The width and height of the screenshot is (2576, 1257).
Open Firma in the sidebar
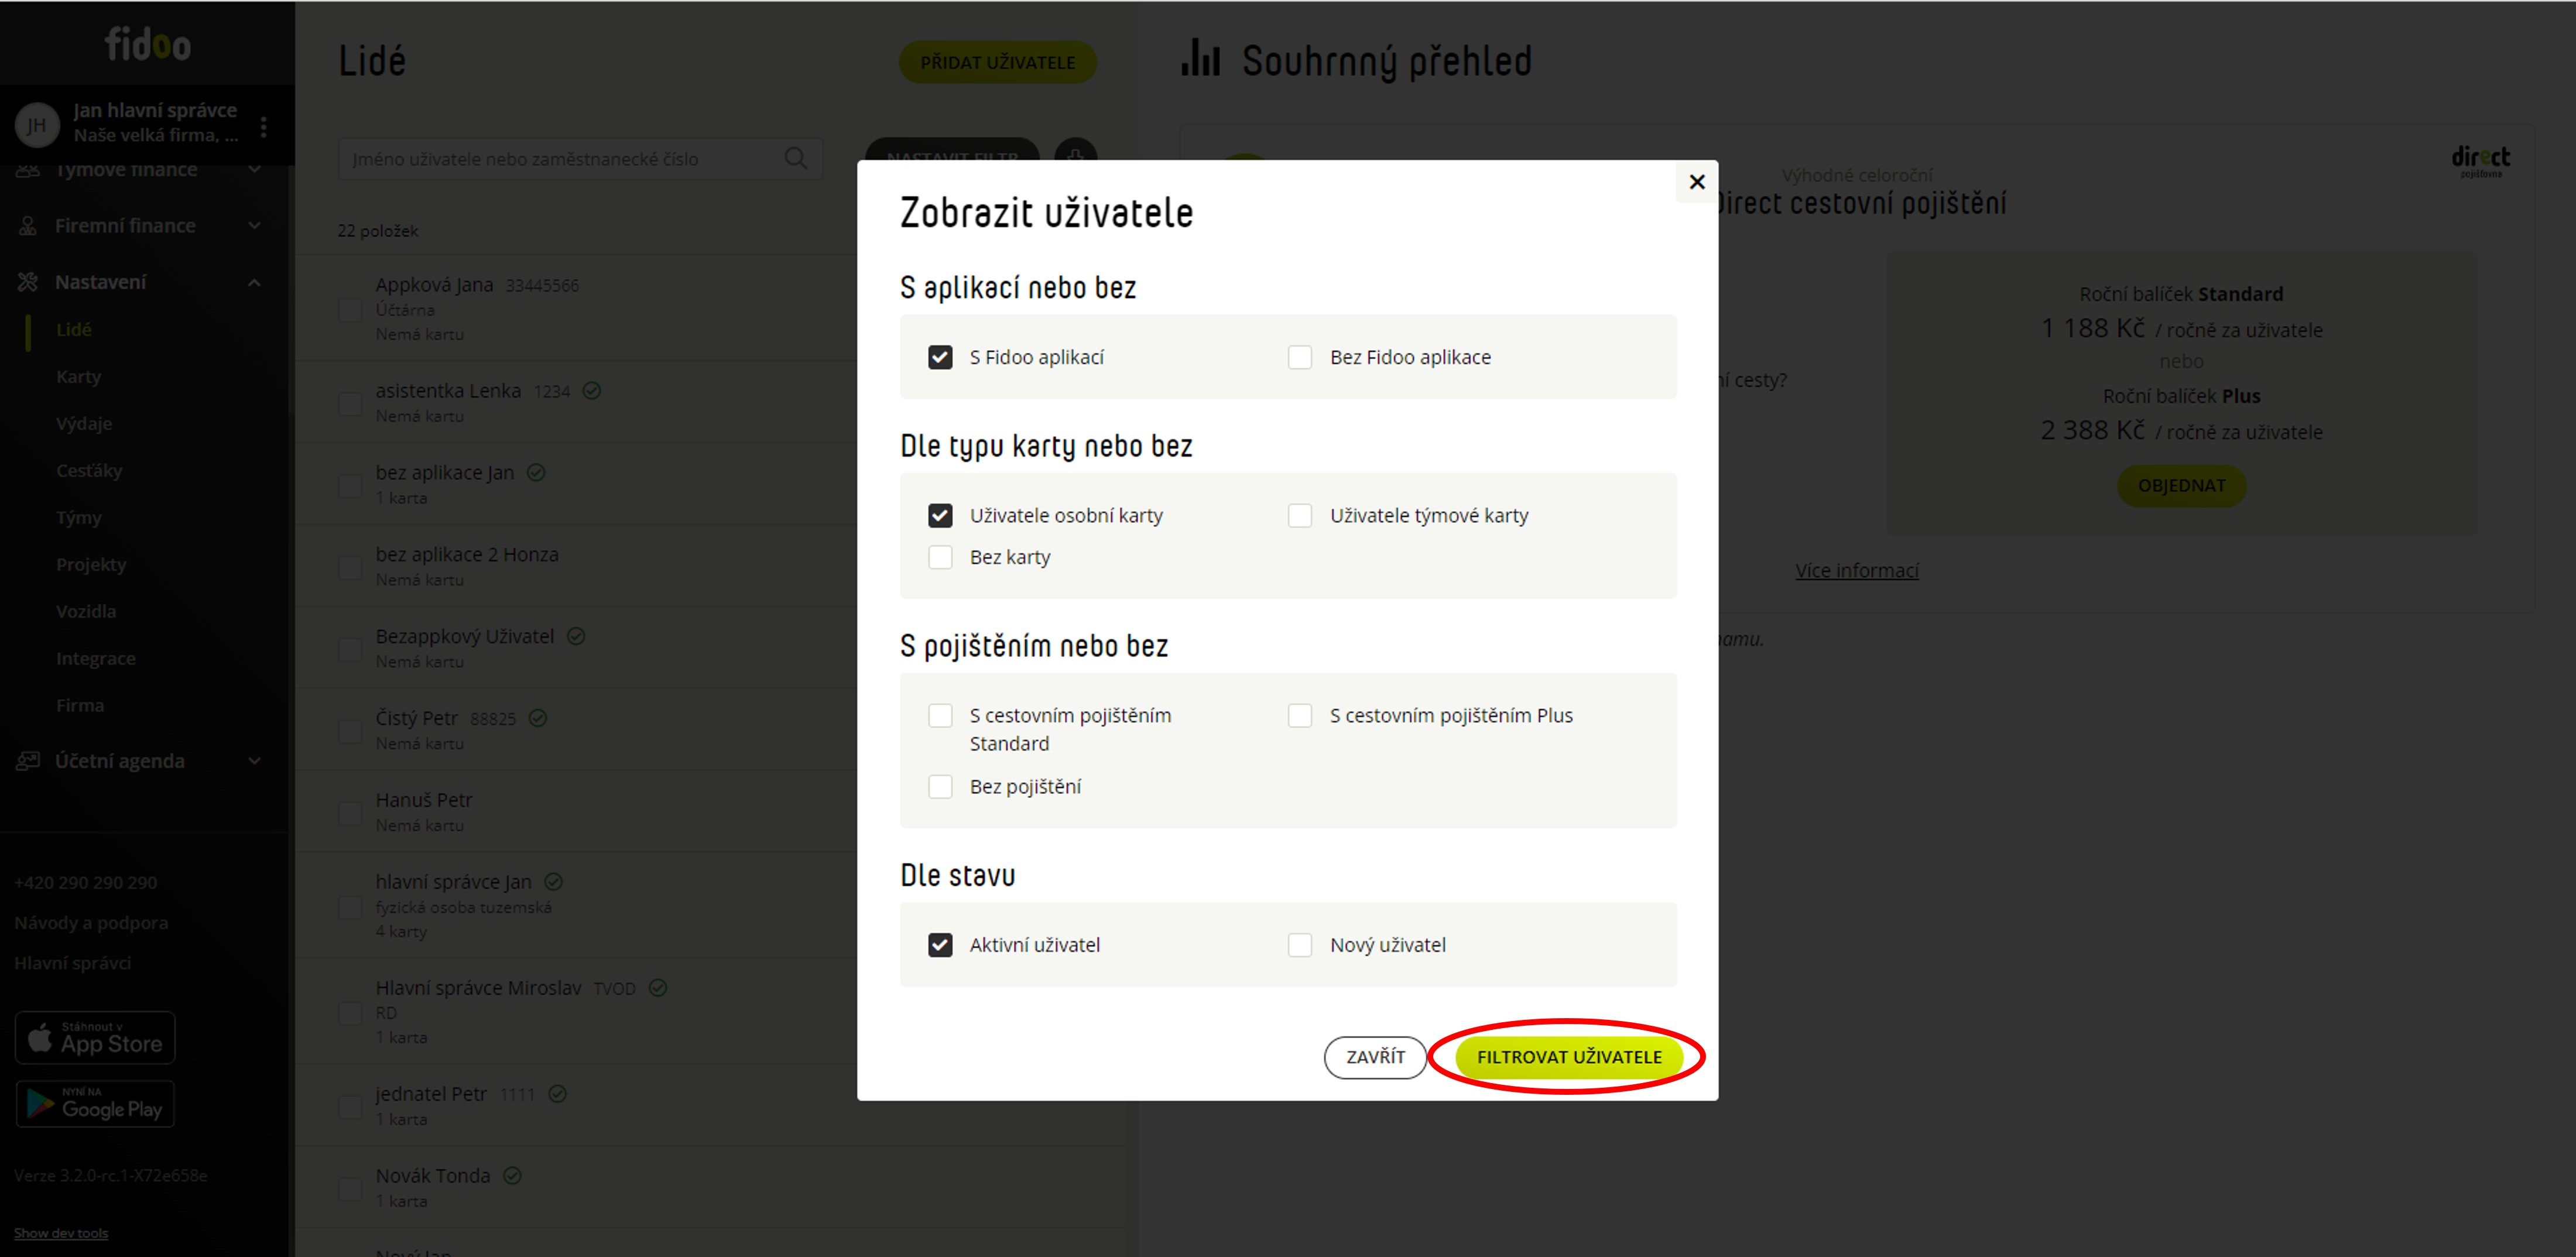80,705
